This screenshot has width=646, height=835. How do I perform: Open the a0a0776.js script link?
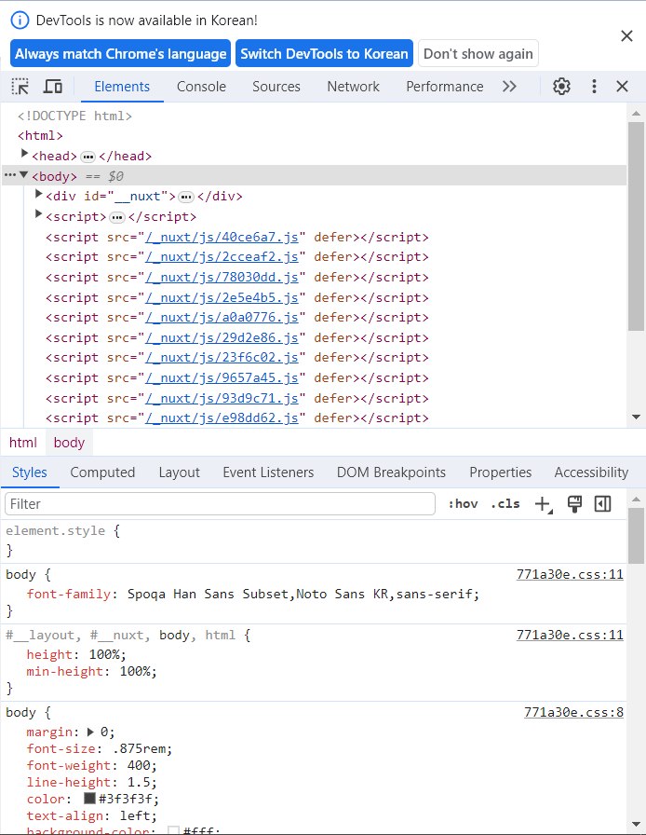(x=222, y=318)
